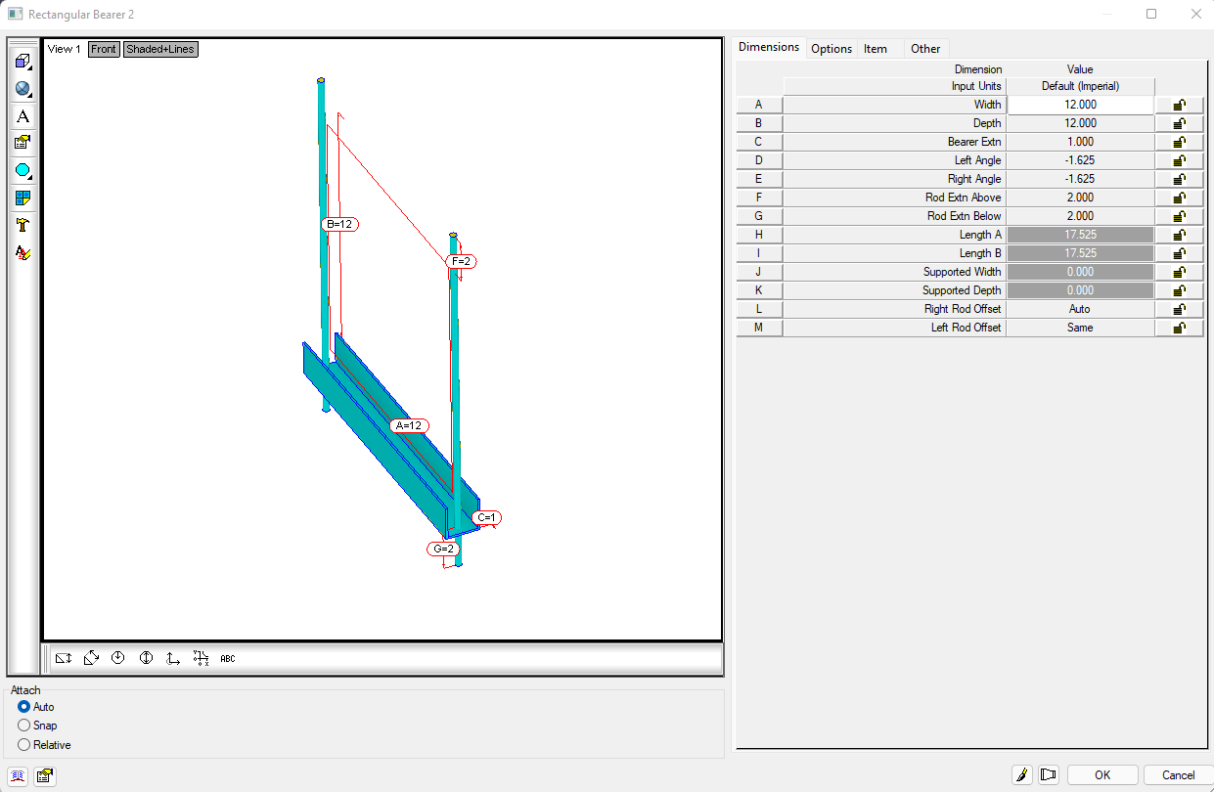Switch to the Options tab

[831, 47]
